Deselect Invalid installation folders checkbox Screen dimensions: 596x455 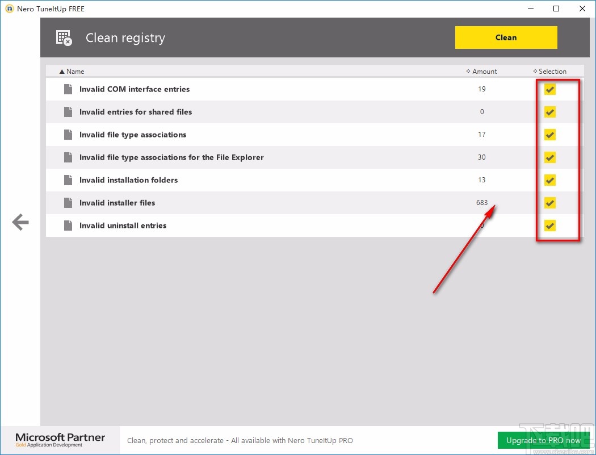(549, 180)
